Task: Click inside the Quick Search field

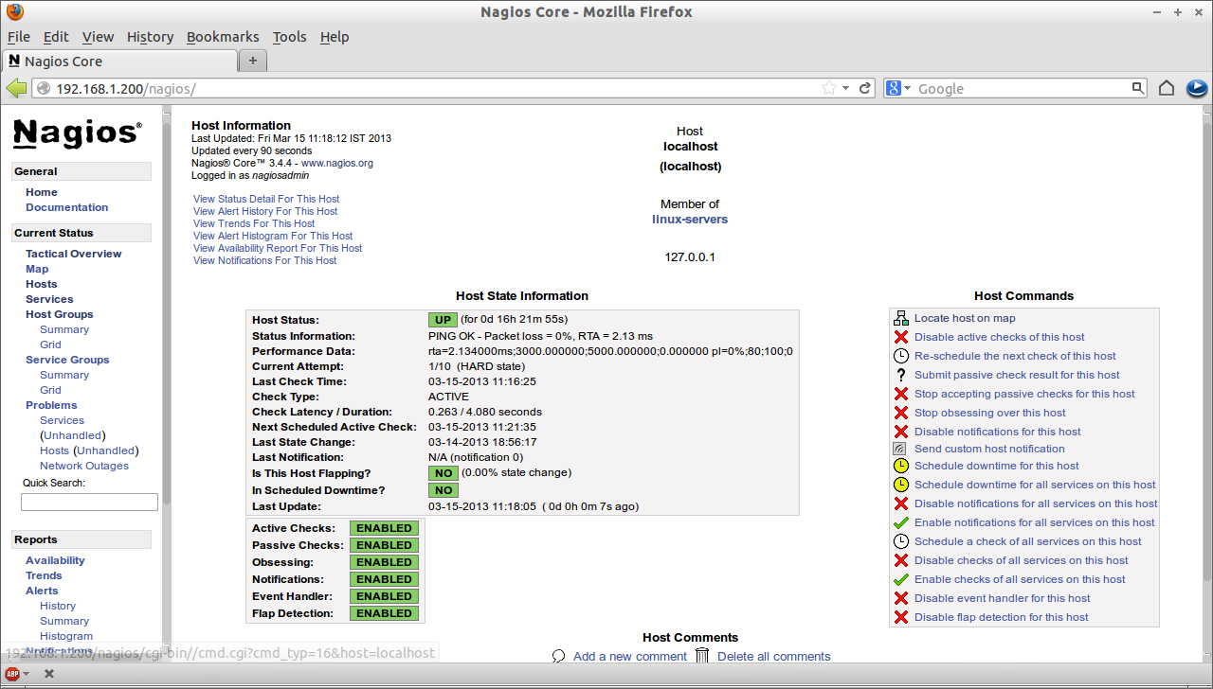Action: coord(89,502)
